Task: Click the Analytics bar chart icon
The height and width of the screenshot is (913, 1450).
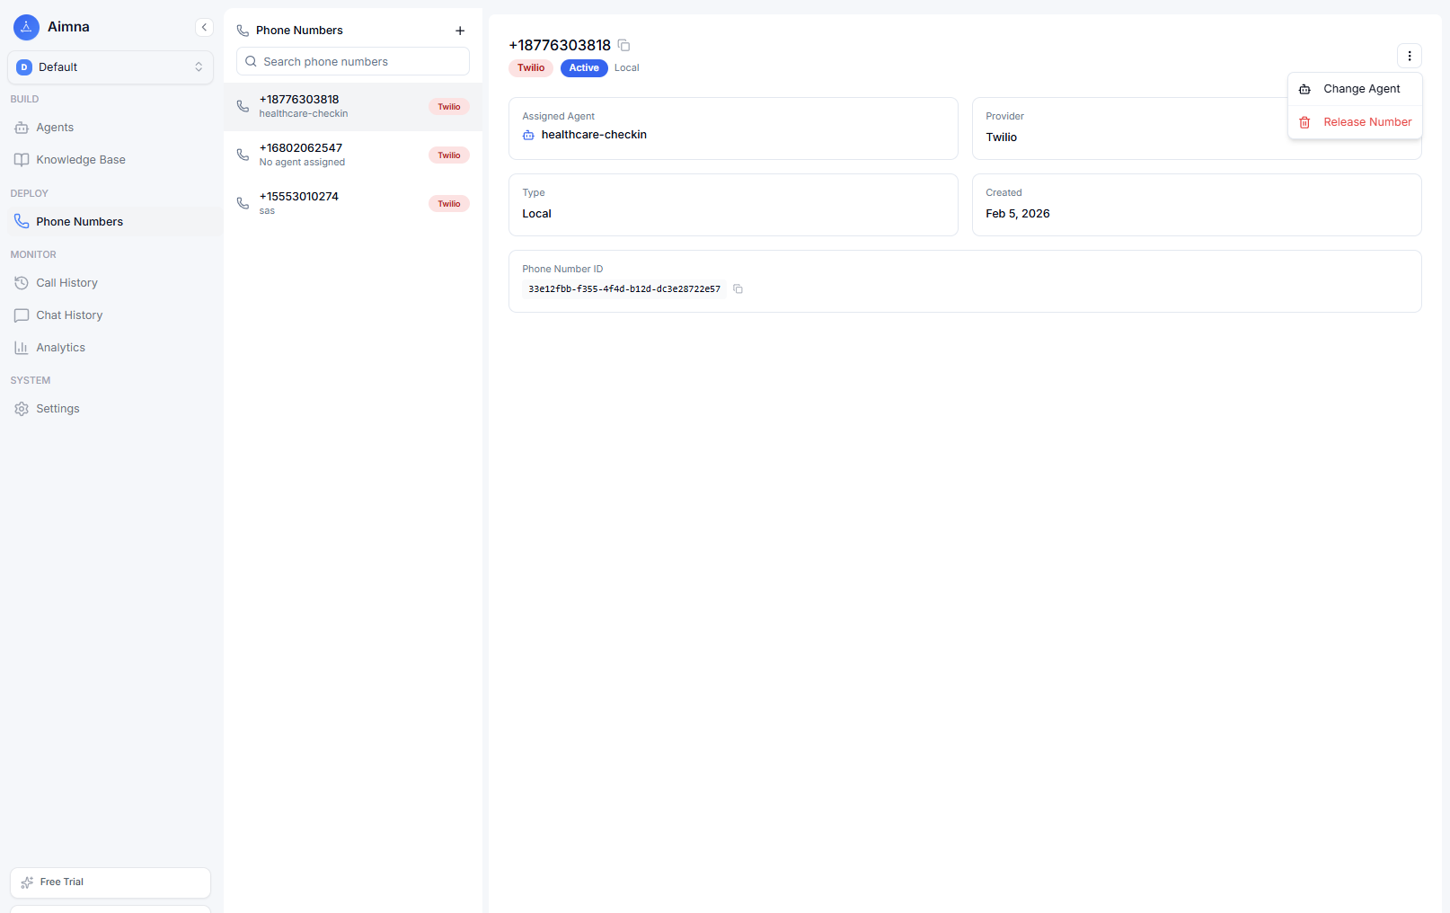Action: click(22, 348)
